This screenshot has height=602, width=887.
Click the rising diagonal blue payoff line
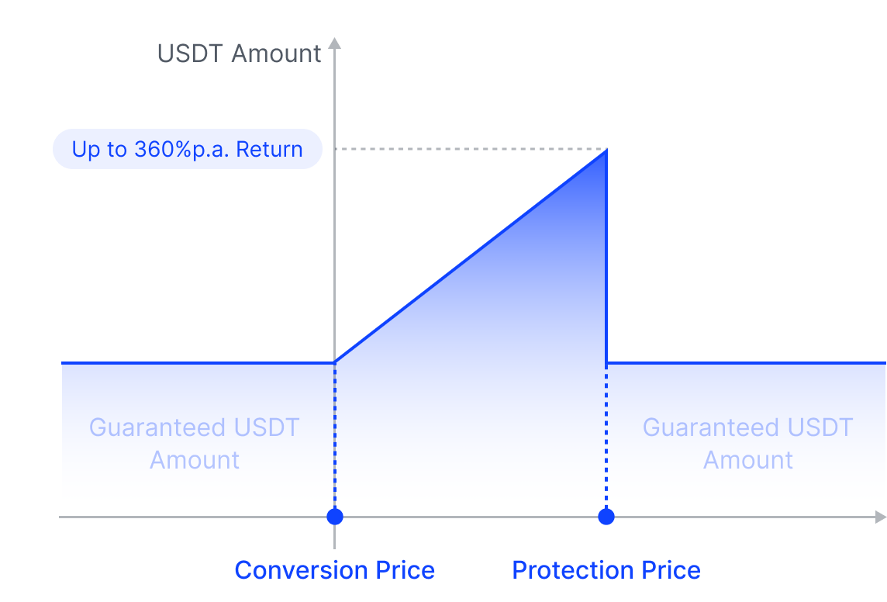click(x=470, y=257)
